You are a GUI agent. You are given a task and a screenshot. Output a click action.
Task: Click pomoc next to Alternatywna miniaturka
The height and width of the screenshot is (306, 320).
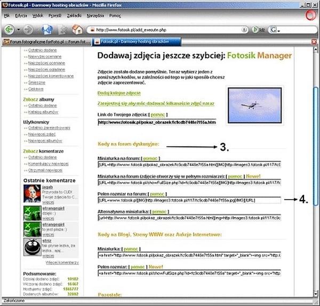point(159,212)
